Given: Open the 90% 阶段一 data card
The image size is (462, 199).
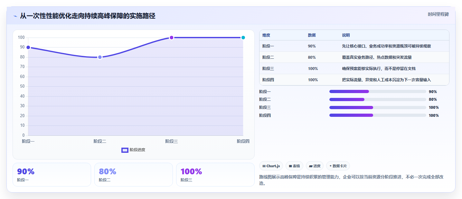Looking at the screenshot, I should click(52, 175).
